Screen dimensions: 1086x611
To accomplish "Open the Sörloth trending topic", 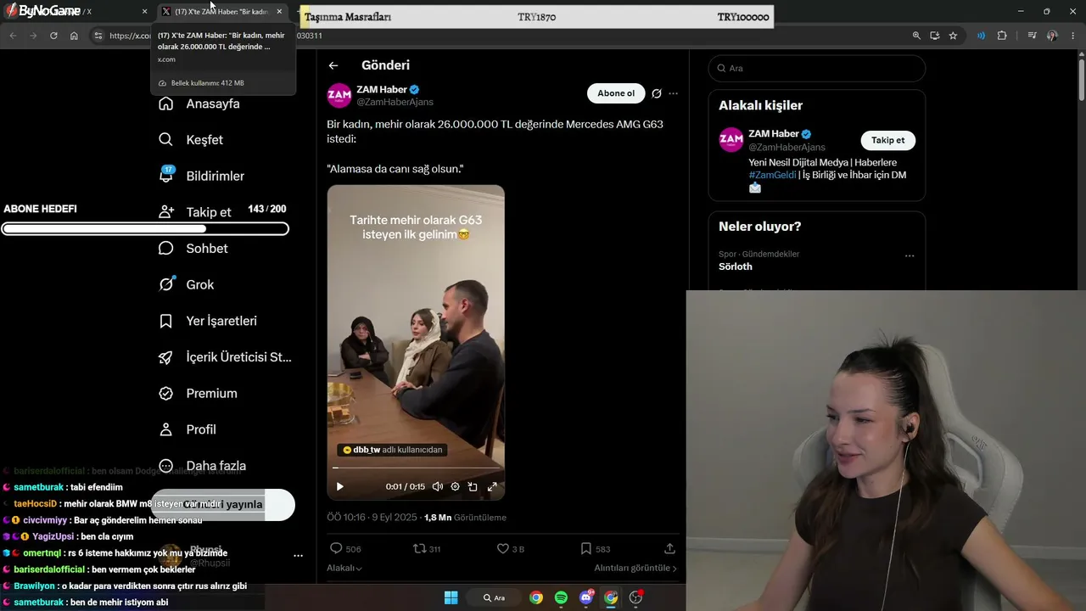I will (736, 266).
